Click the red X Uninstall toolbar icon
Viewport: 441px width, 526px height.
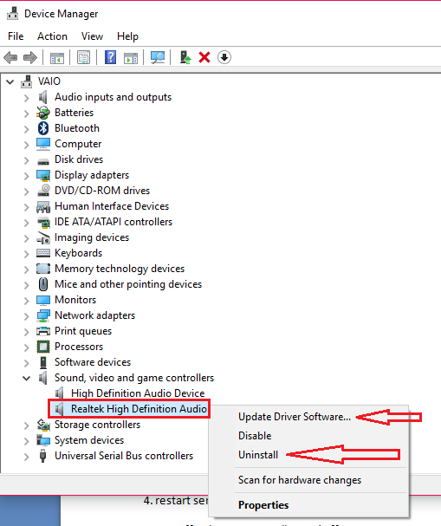(204, 57)
